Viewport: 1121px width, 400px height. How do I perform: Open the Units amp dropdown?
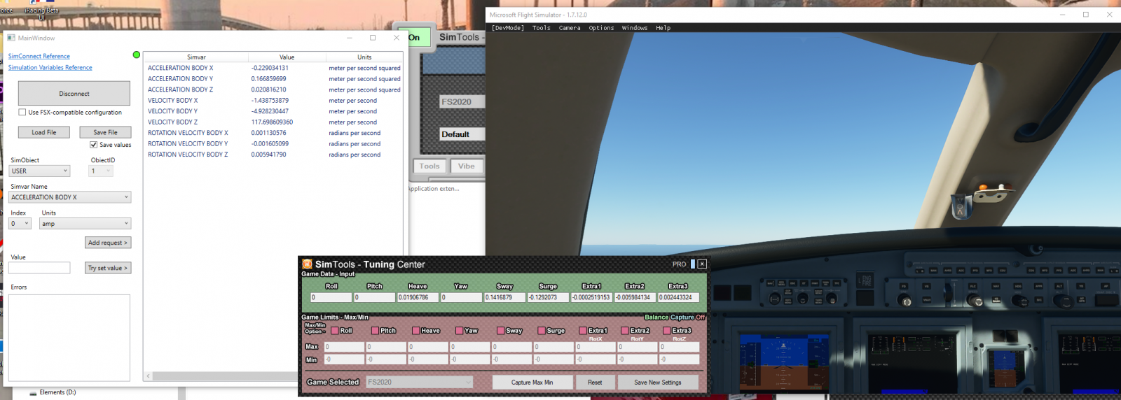coord(85,224)
